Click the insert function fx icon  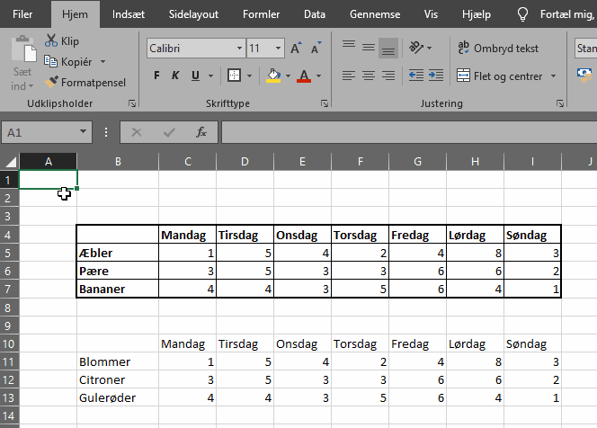point(201,132)
